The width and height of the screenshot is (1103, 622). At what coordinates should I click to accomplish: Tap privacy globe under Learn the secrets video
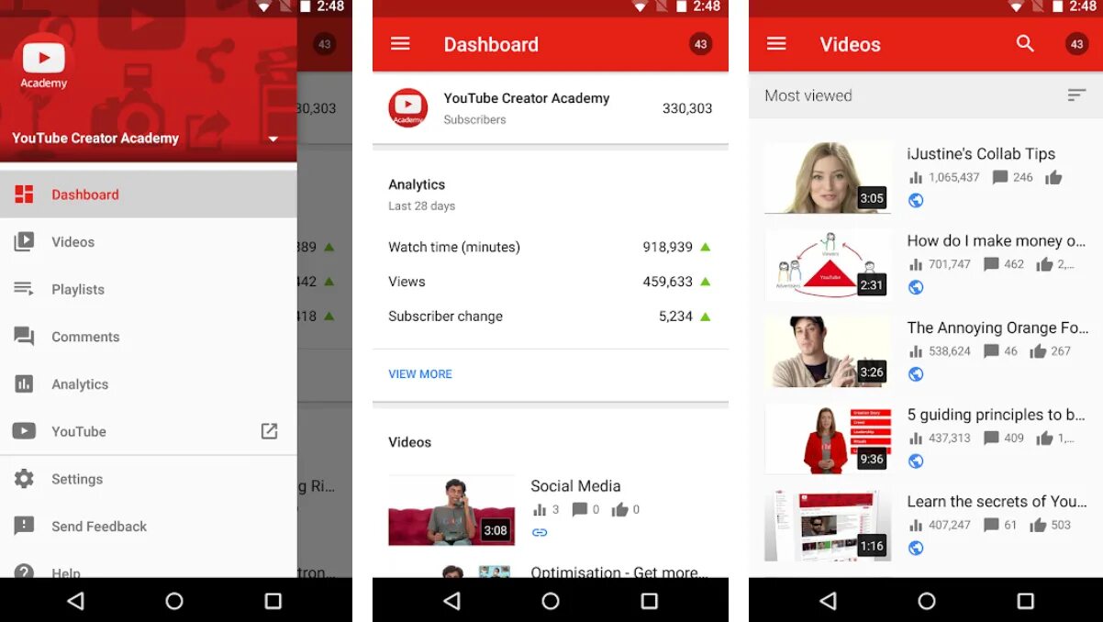click(915, 548)
